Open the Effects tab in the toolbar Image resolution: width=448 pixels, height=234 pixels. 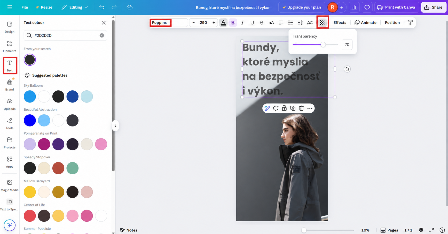(340, 22)
